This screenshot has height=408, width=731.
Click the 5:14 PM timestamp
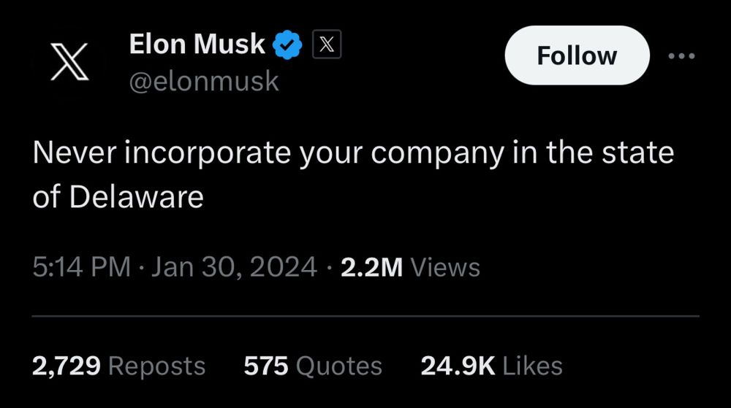pyautogui.click(x=81, y=267)
